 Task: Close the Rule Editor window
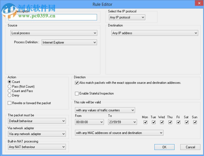click(x=199, y=3)
